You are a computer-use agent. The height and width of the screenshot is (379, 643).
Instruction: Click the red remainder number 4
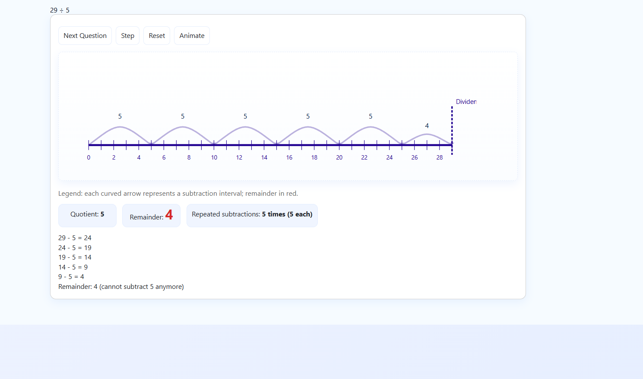coord(169,215)
